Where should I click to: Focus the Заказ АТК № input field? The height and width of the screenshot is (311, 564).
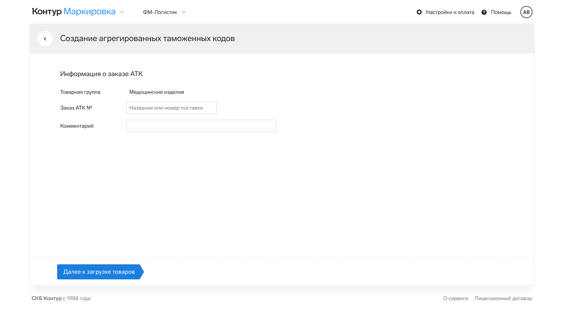[x=171, y=108]
